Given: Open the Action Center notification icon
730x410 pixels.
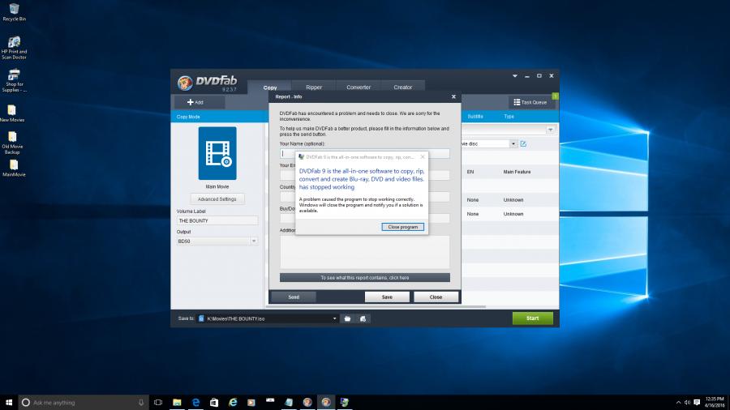Looking at the screenshot, I should (697, 402).
